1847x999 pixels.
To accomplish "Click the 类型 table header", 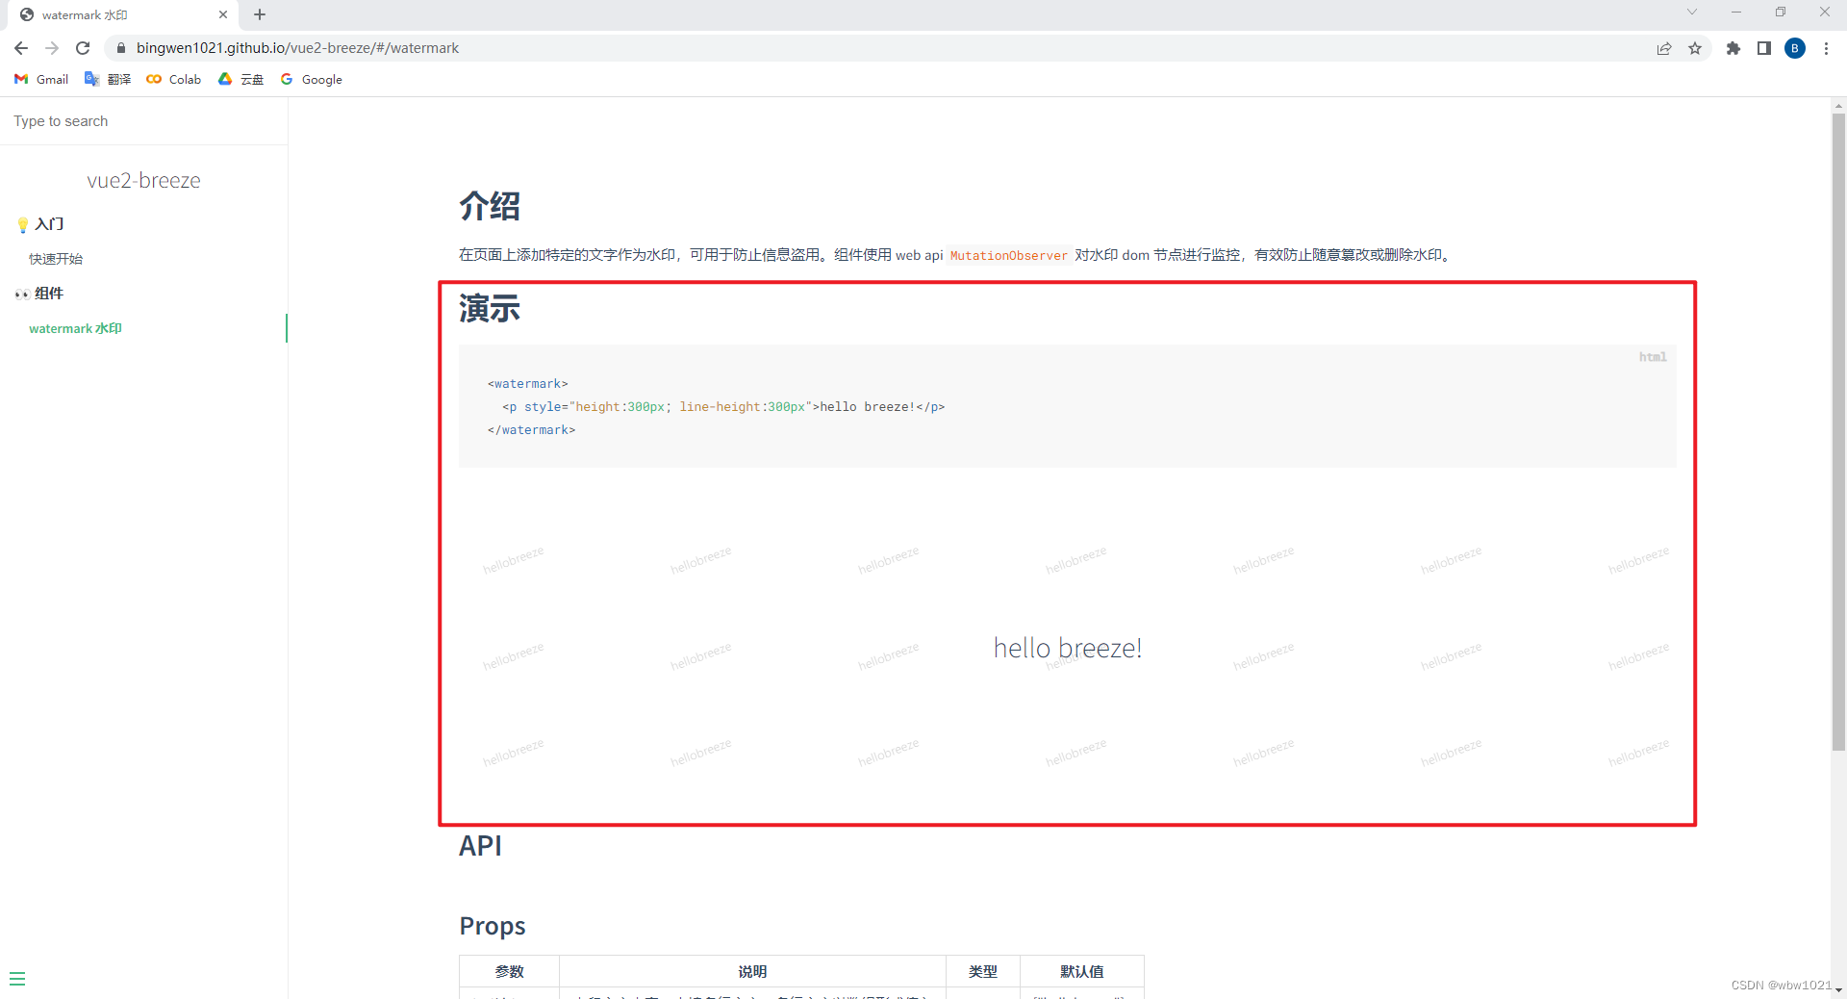I will pos(983,972).
